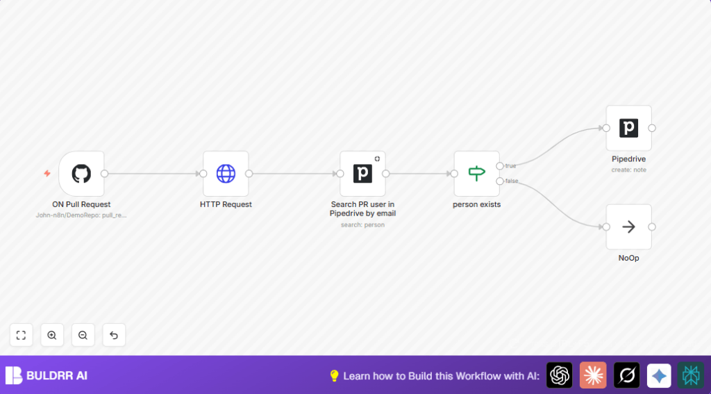This screenshot has height=394, width=711.
Task: Click the Search PR user node input connector
Action: coord(340,174)
